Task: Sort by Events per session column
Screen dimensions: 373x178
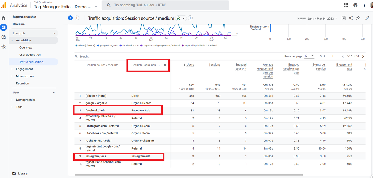Action: pos(319,67)
